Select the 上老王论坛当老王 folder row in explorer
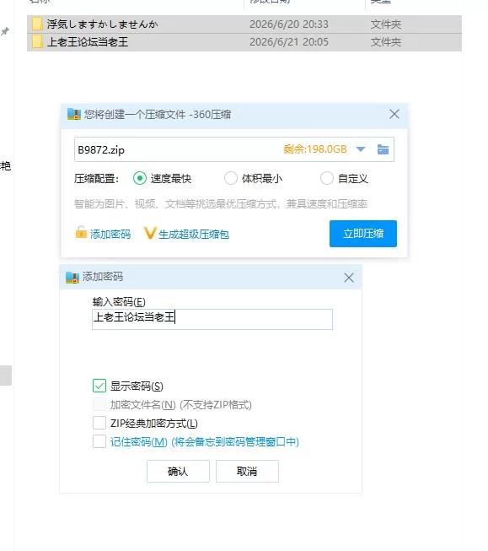The image size is (488, 551). point(244,42)
